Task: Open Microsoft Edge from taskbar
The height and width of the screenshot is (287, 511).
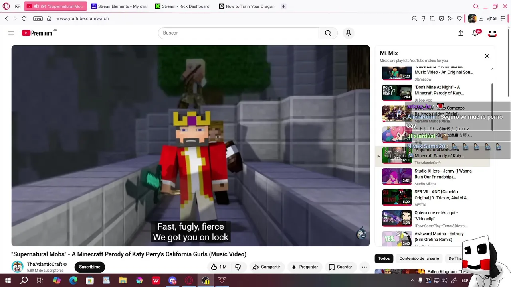Action: tap(73, 281)
